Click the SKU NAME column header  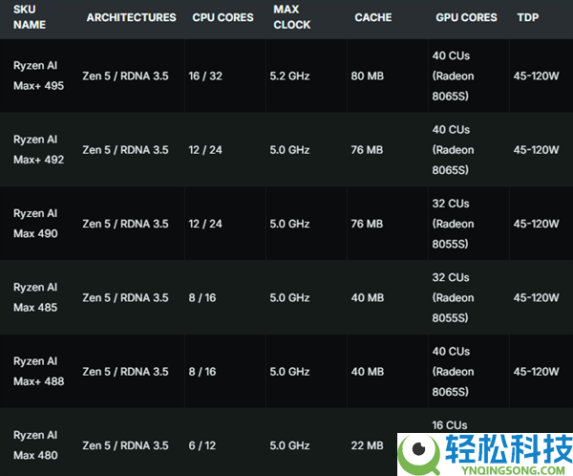pos(30,17)
